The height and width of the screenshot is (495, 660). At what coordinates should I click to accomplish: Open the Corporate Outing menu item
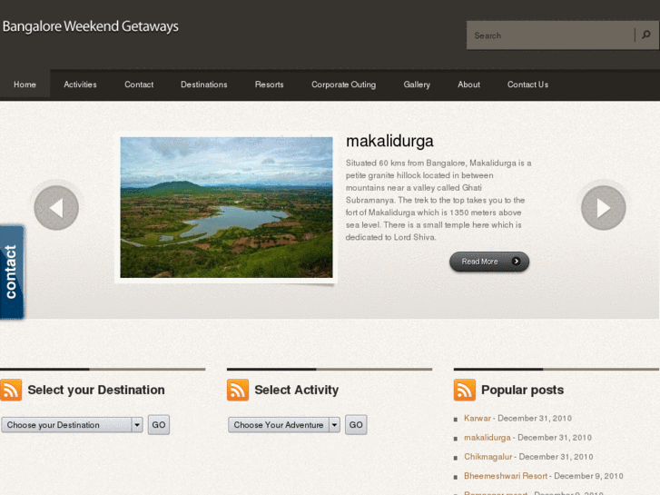(x=343, y=84)
